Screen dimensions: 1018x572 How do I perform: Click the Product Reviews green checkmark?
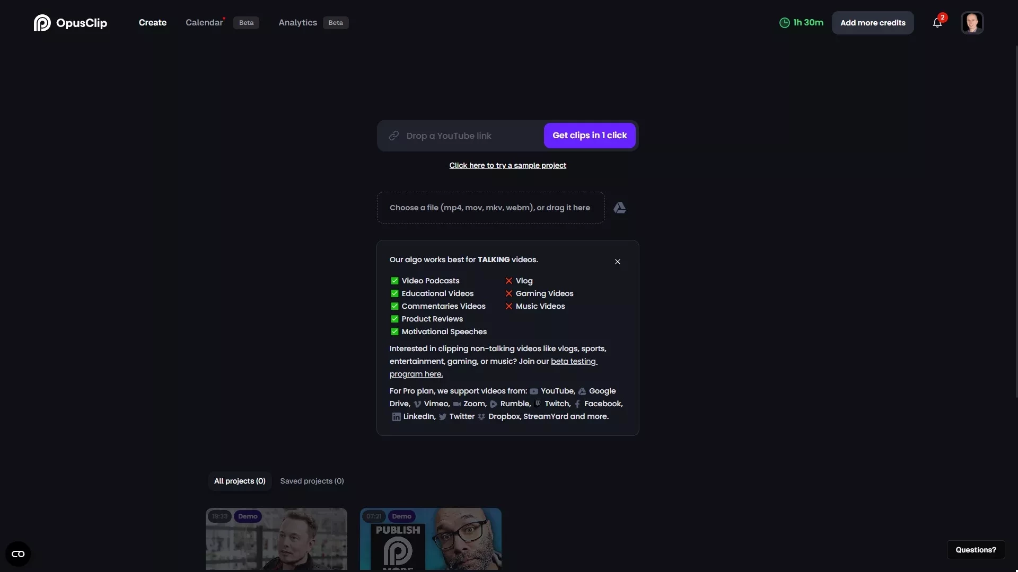click(394, 319)
